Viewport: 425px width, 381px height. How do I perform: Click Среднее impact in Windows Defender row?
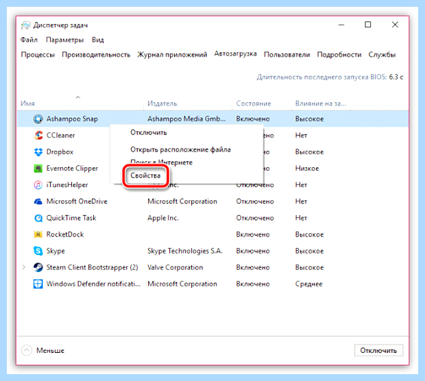309,284
